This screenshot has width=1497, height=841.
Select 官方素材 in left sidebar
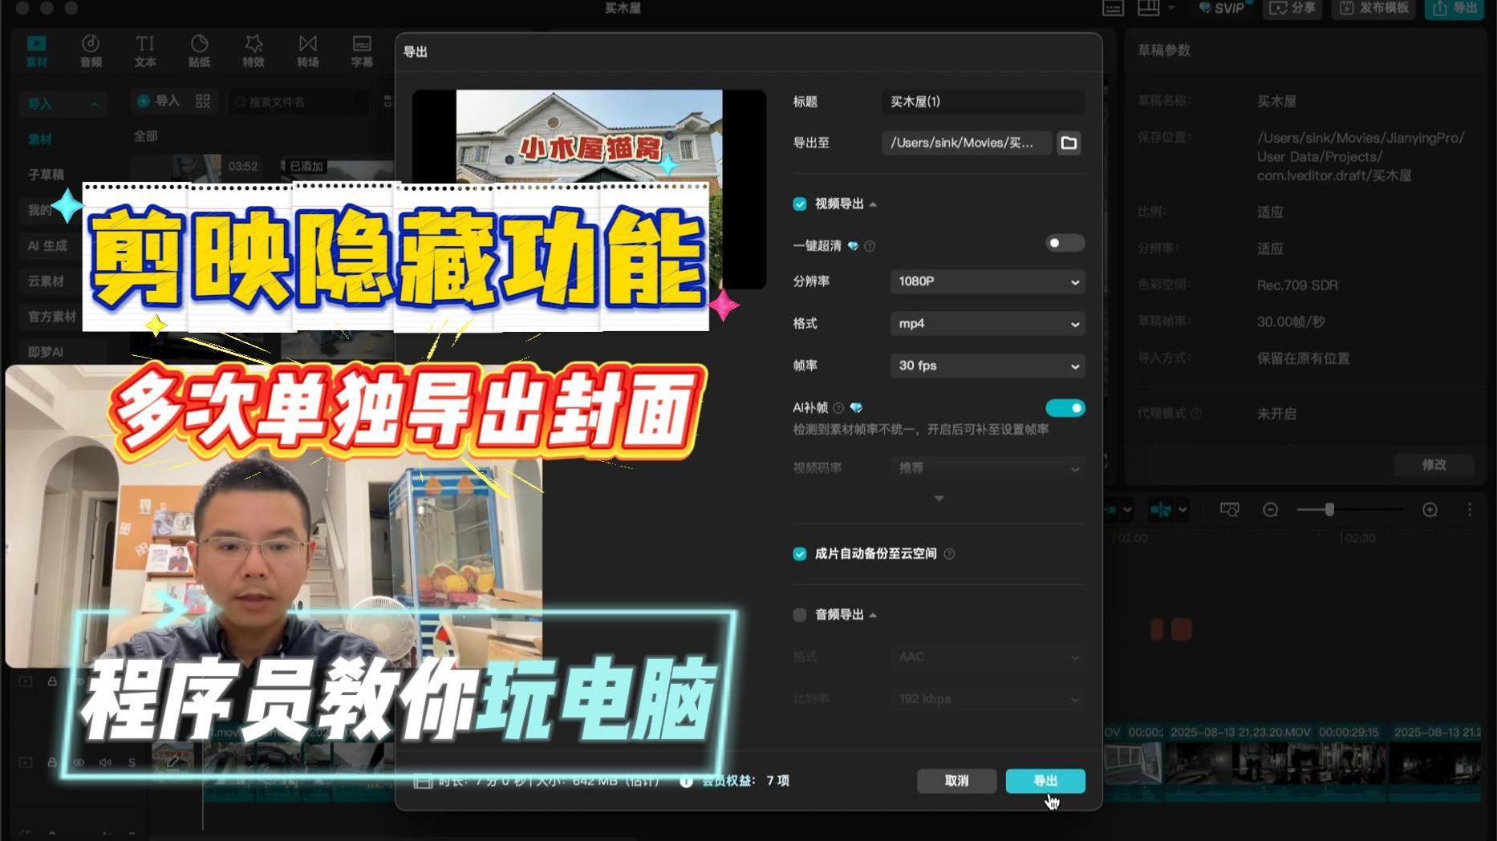point(52,317)
